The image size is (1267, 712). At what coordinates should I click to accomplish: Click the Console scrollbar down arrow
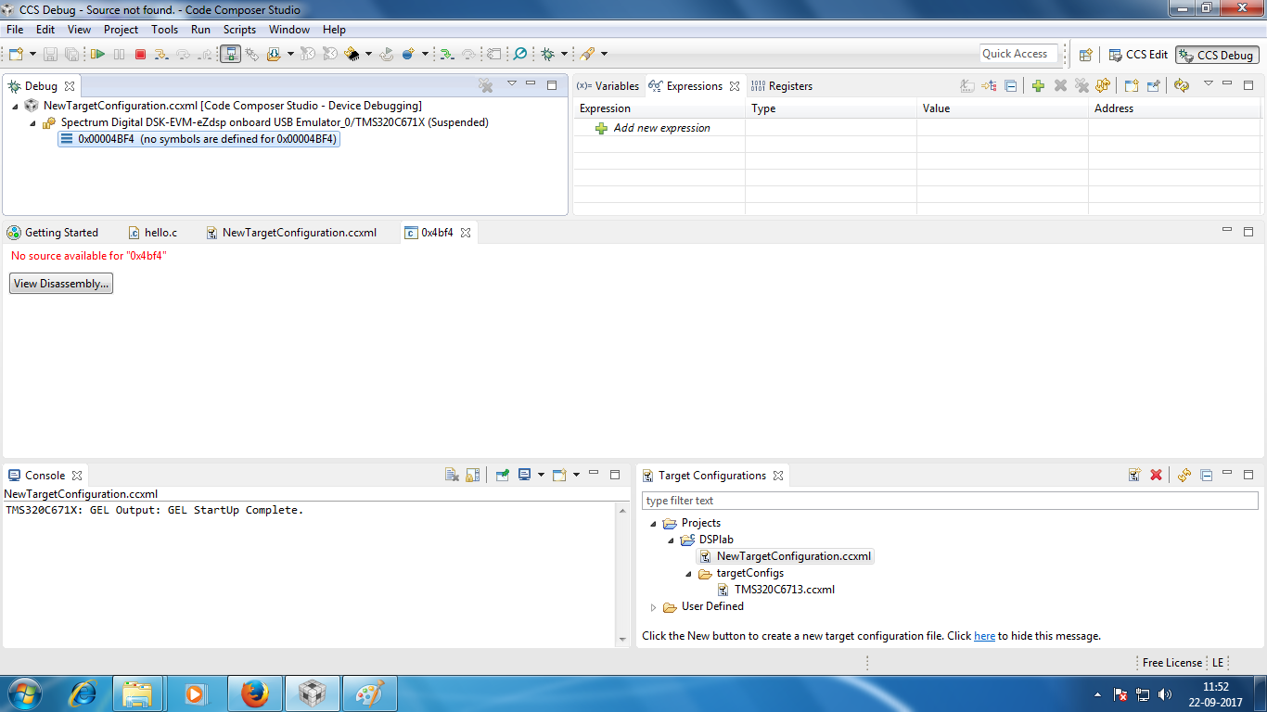(x=622, y=640)
